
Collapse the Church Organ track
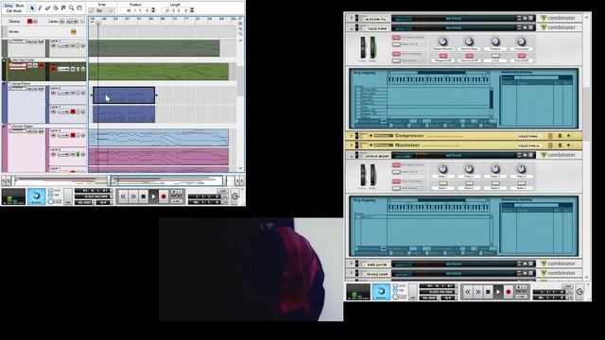pos(4,127)
